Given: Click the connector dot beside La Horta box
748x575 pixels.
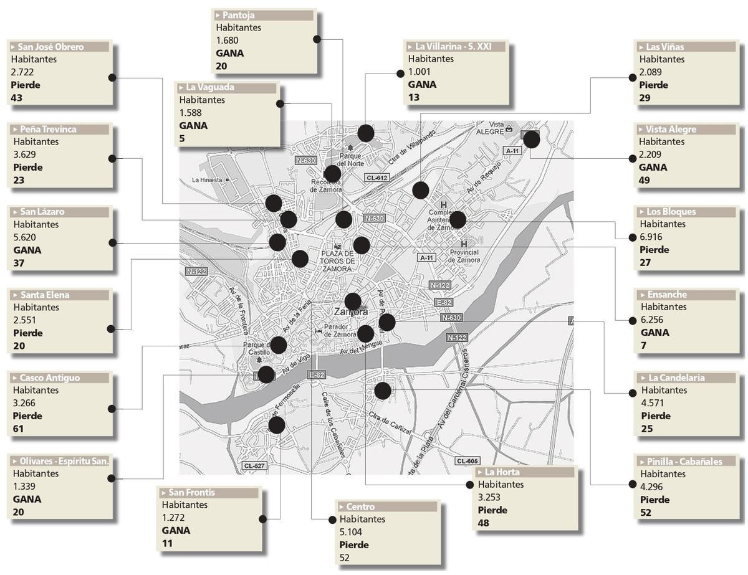Looking at the screenshot, I should (x=469, y=485).
